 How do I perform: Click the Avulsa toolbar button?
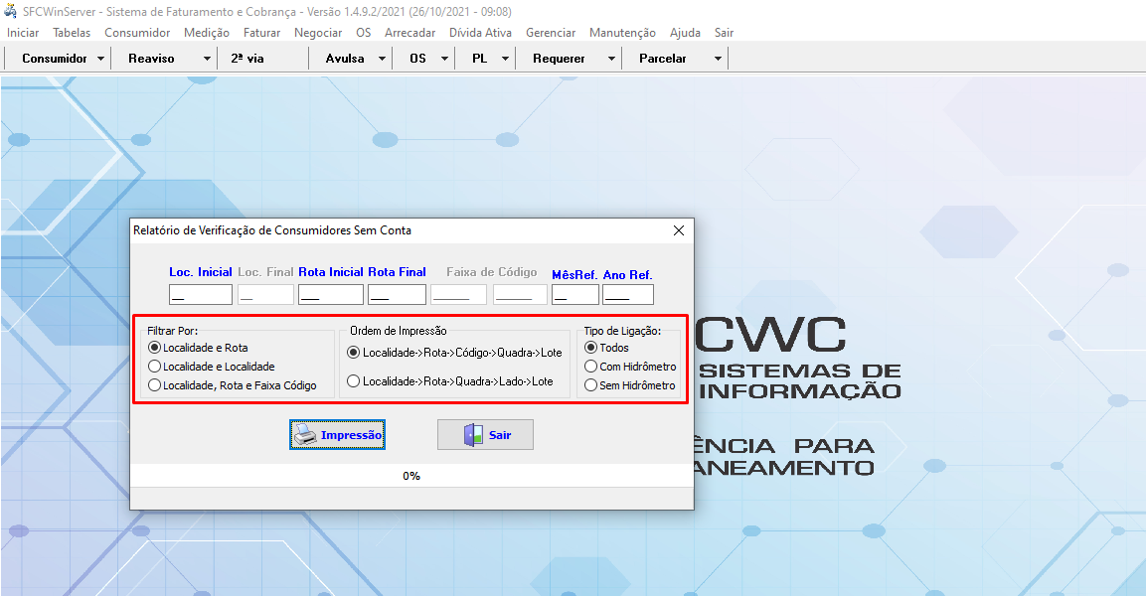[x=344, y=59]
